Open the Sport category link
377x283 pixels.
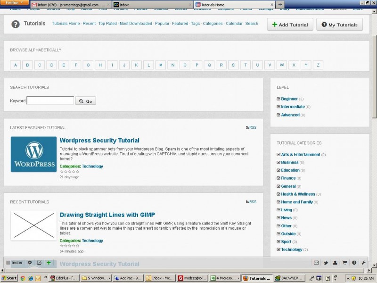[286, 241]
